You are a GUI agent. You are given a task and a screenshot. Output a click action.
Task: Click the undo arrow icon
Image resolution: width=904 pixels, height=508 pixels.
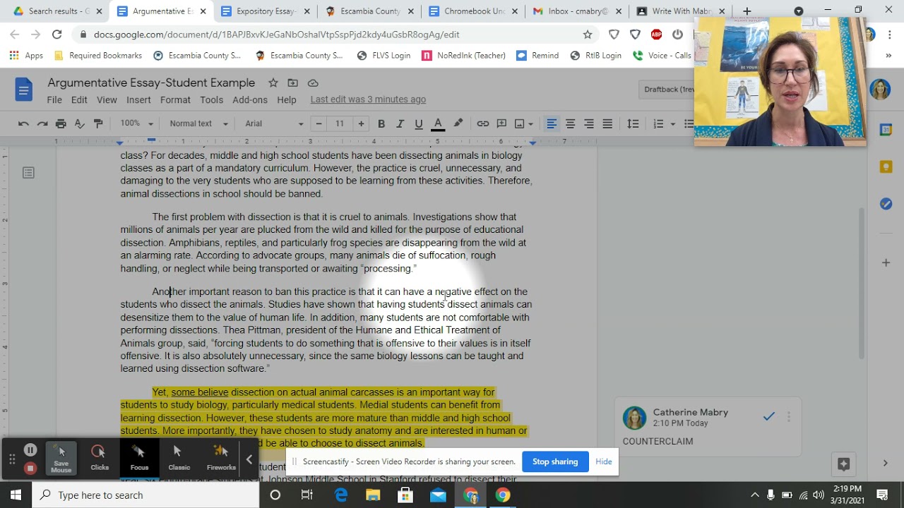pyautogui.click(x=23, y=123)
